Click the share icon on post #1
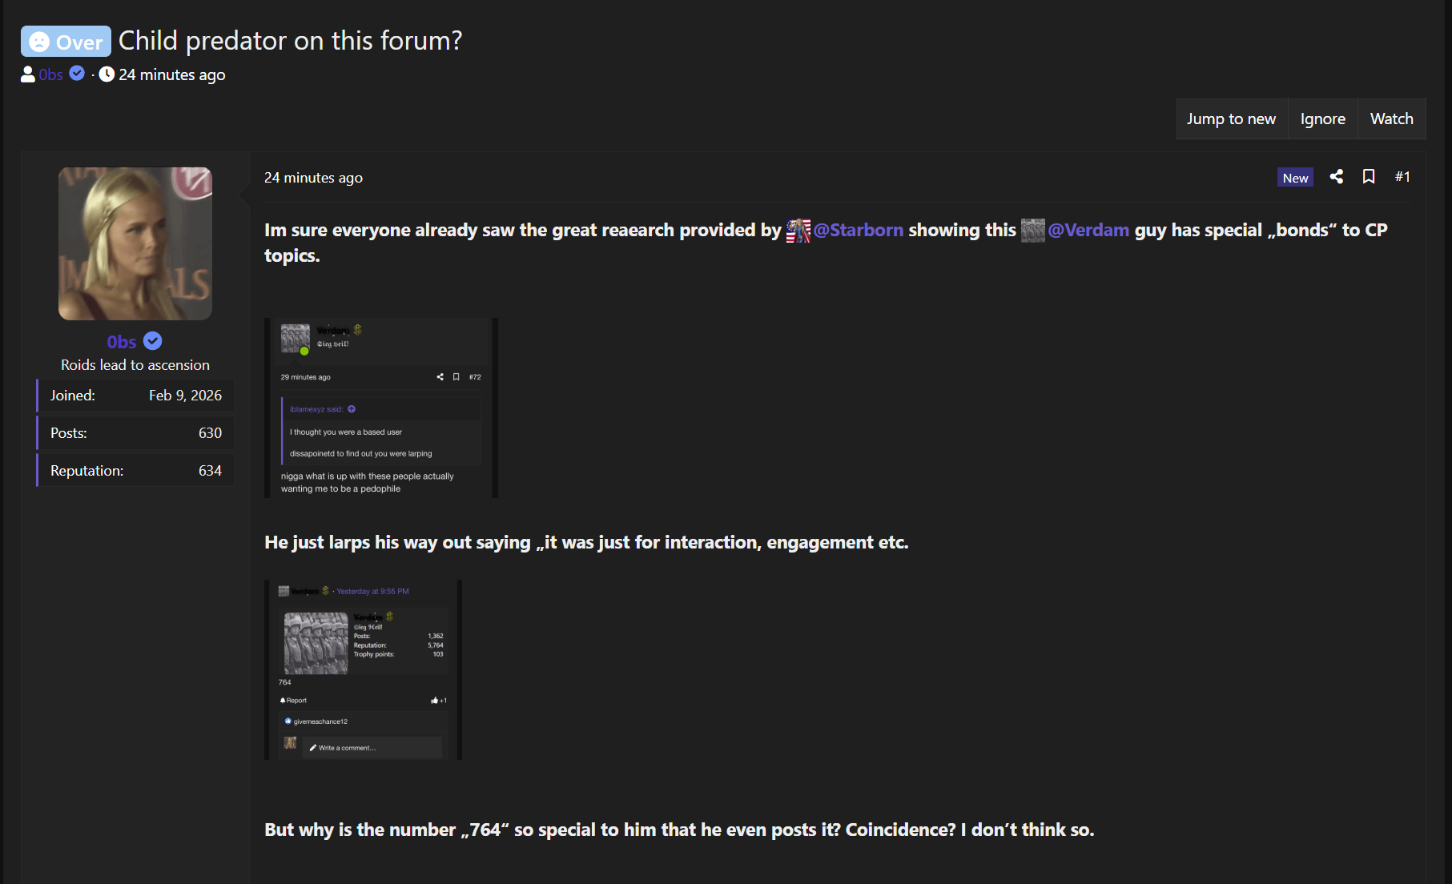 (x=1336, y=176)
